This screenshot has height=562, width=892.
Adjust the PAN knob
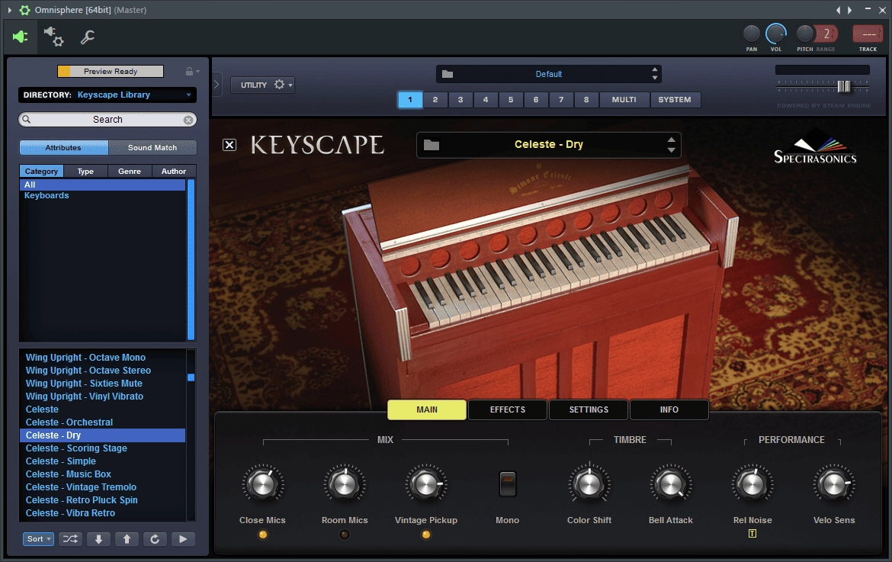point(752,34)
